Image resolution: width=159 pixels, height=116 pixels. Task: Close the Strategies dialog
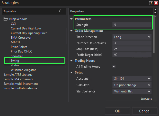point(156,3)
